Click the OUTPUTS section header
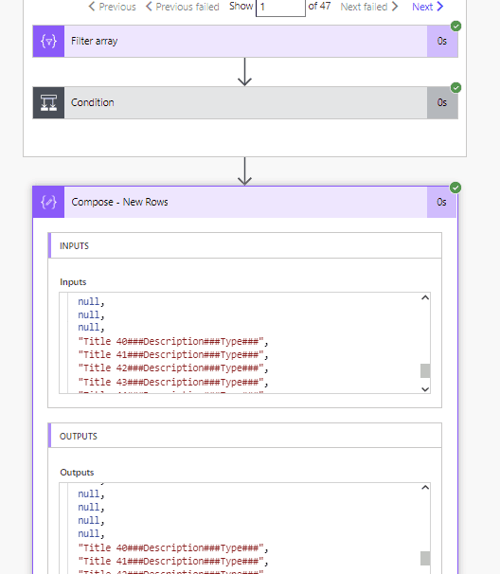Image resolution: width=500 pixels, height=574 pixels. [x=245, y=436]
